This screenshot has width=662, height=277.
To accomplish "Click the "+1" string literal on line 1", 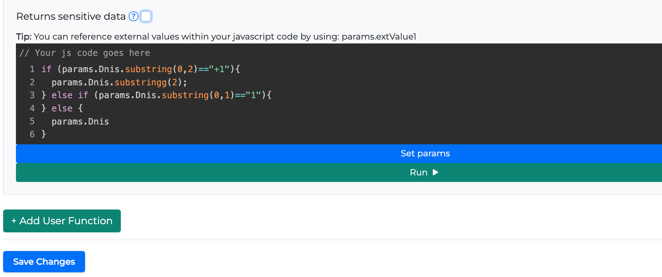I will (x=219, y=69).
